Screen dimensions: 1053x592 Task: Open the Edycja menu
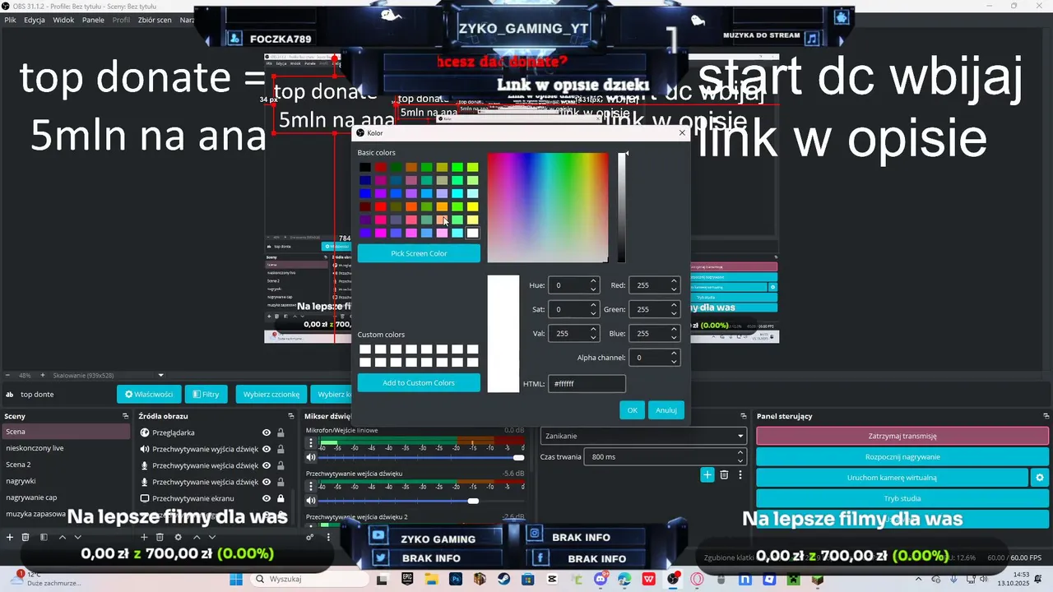(35, 20)
